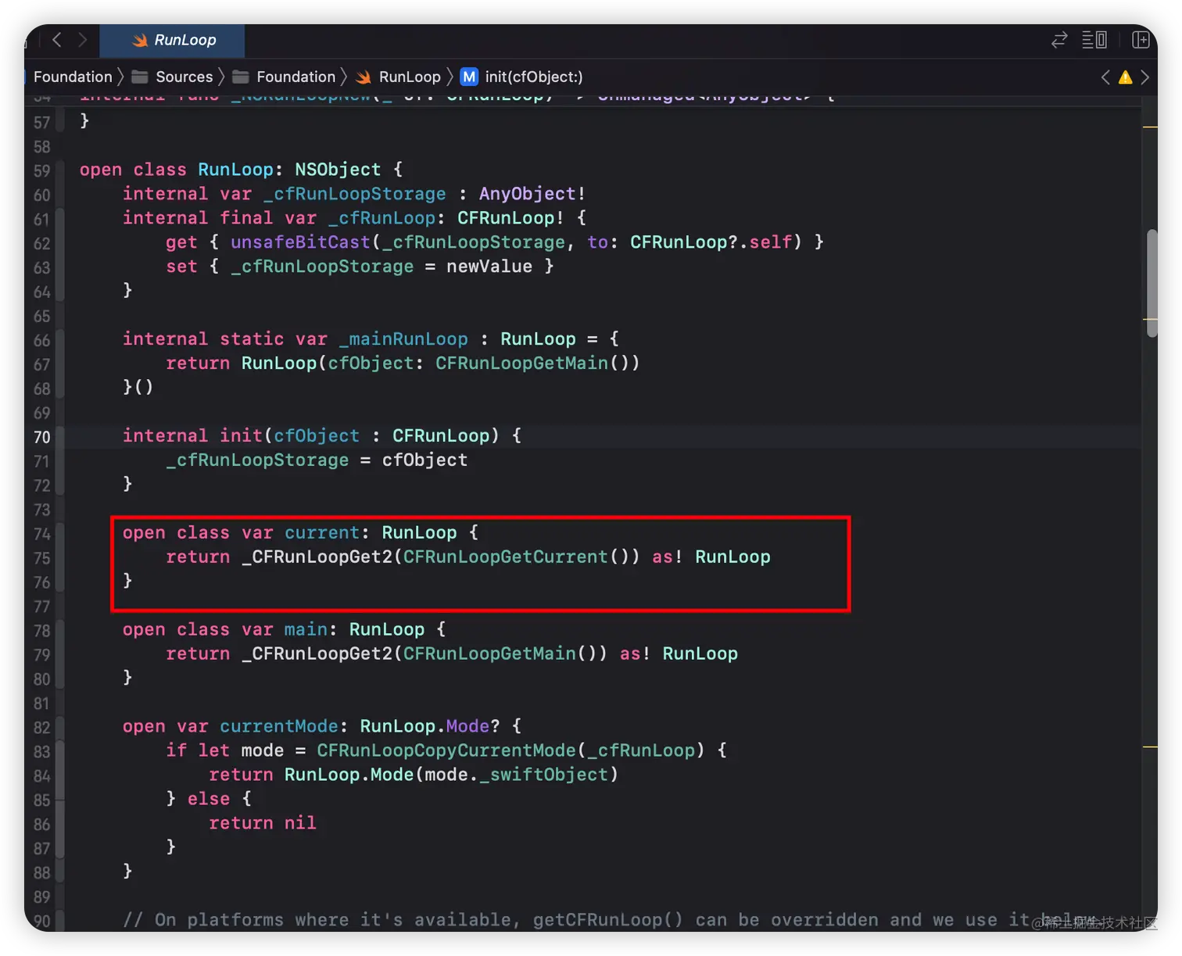Click line number 70 in the gutter
The height and width of the screenshot is (956, 1182).
tap(41, 438)
